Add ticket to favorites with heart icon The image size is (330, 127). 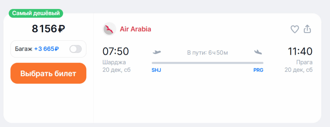295,29
